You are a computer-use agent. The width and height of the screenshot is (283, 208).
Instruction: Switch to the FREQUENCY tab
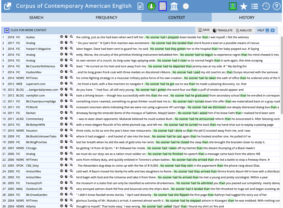tap(107, 18)
